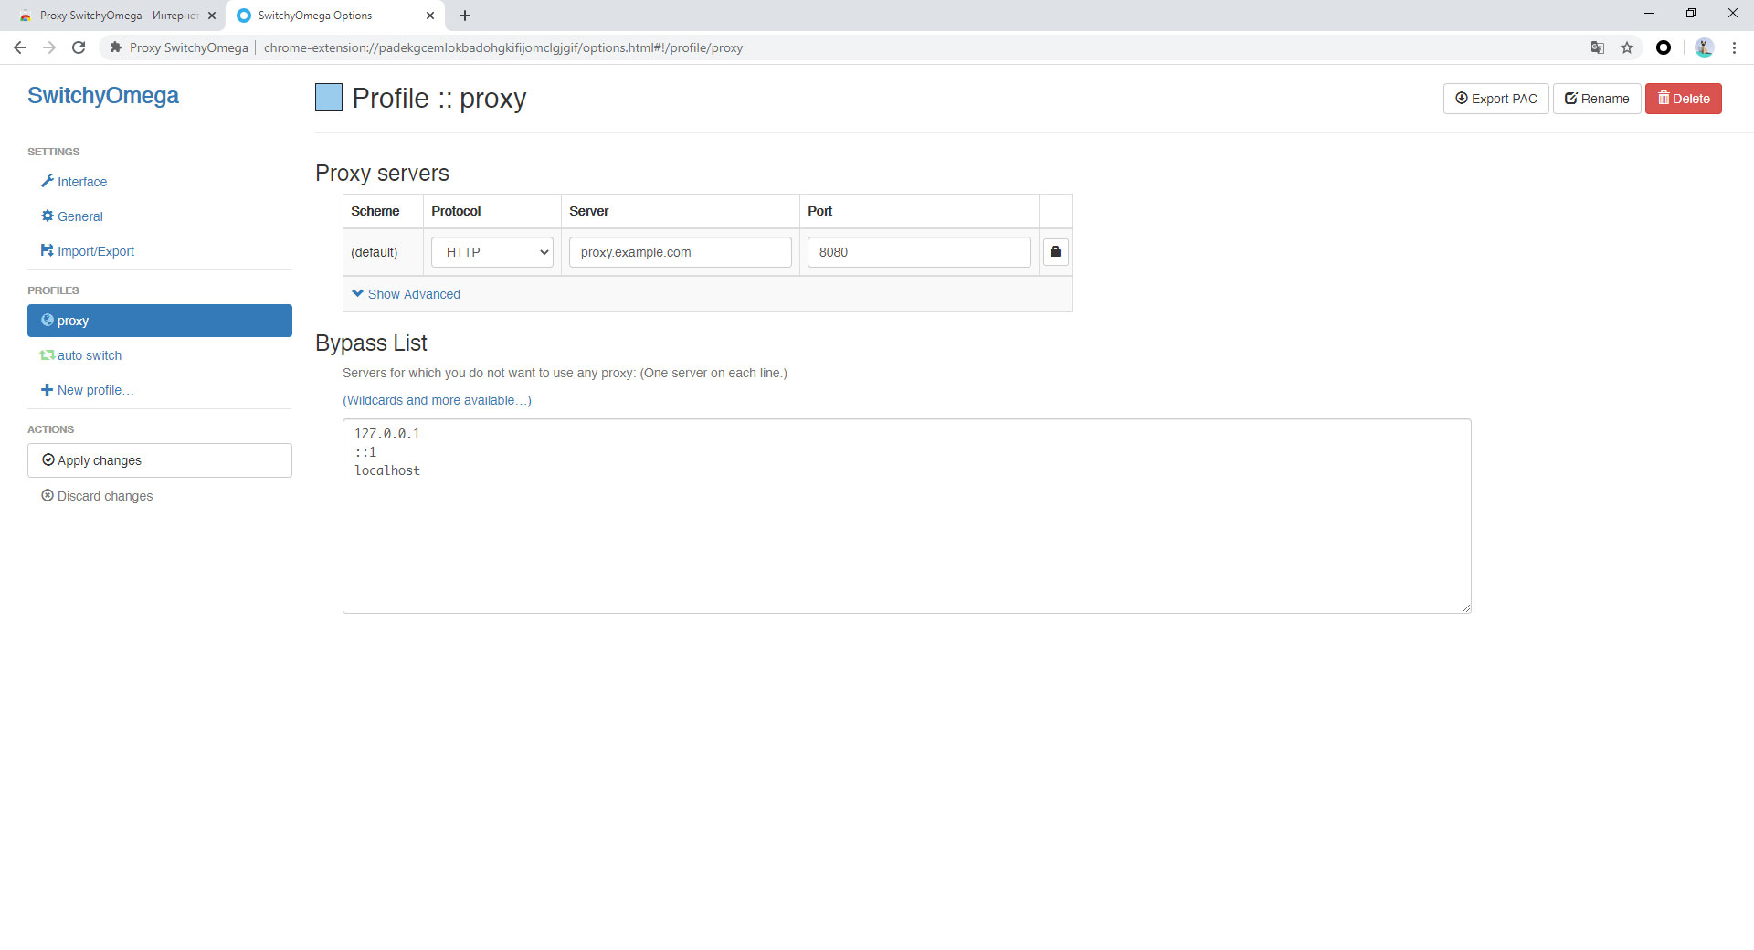Screen dimensions: 1754x950
Task: Open the Chrome three-dot menu
Action: click(x=1734, y=47)
